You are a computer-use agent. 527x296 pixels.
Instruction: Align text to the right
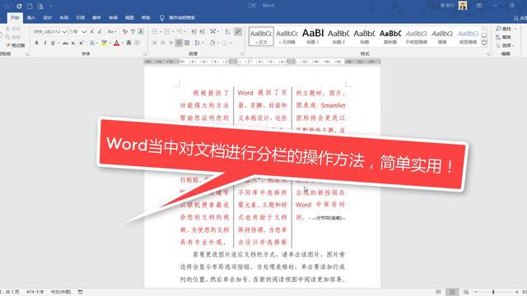(x=170, y=43)
